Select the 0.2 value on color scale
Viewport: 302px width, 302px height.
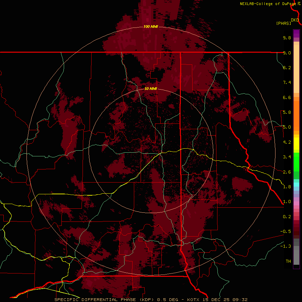[x=287, y=217]
